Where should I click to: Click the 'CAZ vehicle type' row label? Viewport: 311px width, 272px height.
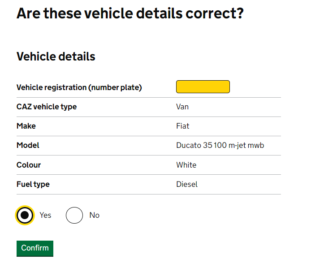coord(47,107)
